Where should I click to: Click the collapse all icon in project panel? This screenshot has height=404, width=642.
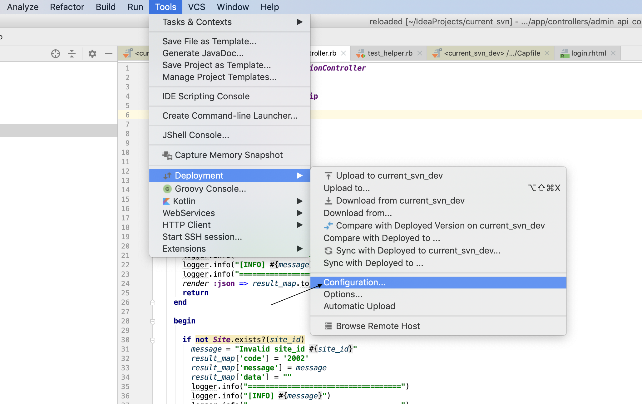pyautogui.click(x=72, y=54)
